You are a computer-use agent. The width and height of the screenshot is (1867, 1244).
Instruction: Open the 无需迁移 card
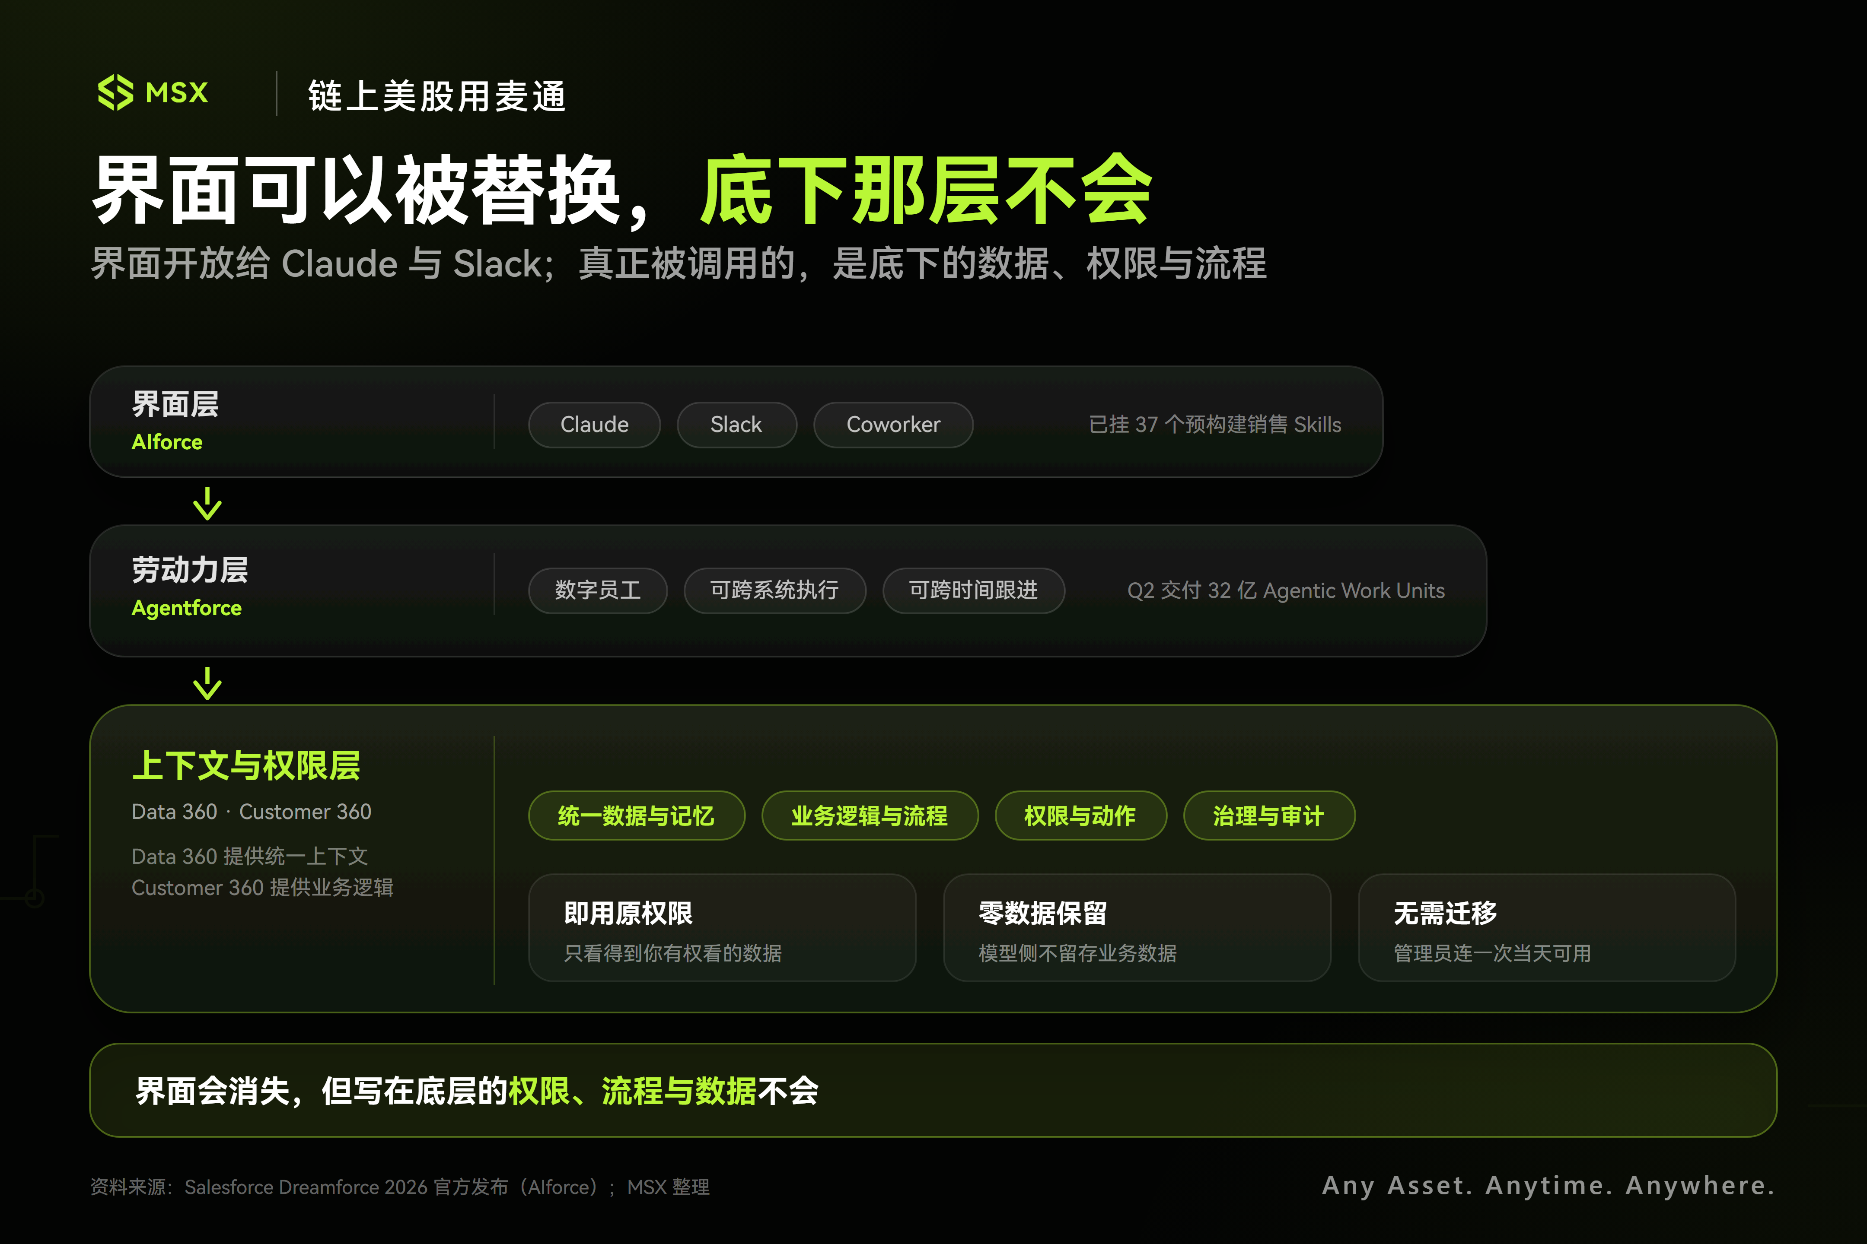tap(1546, 928)
